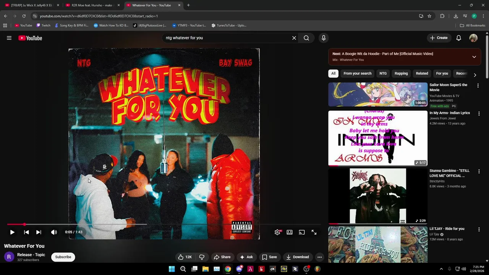Skip to previous video
Image resolution: width=489 pixels, height=275 pixels.
(26, 232)
